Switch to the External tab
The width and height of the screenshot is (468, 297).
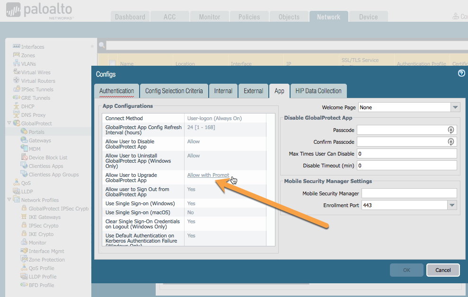[x=253, y=91]
